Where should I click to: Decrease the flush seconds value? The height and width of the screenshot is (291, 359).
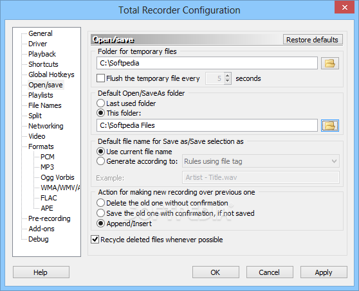(227, 81)
